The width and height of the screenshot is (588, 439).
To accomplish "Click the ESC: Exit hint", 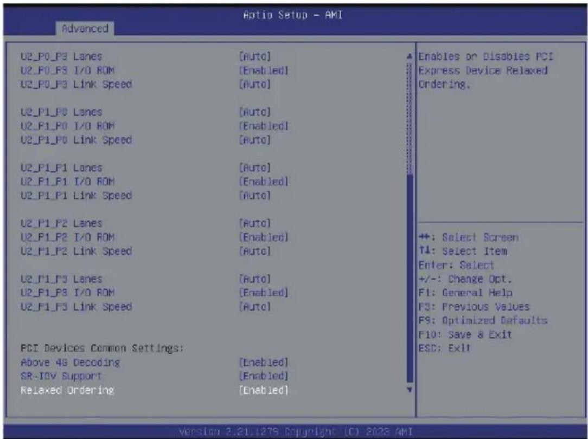I will click(x=444, y=348).
